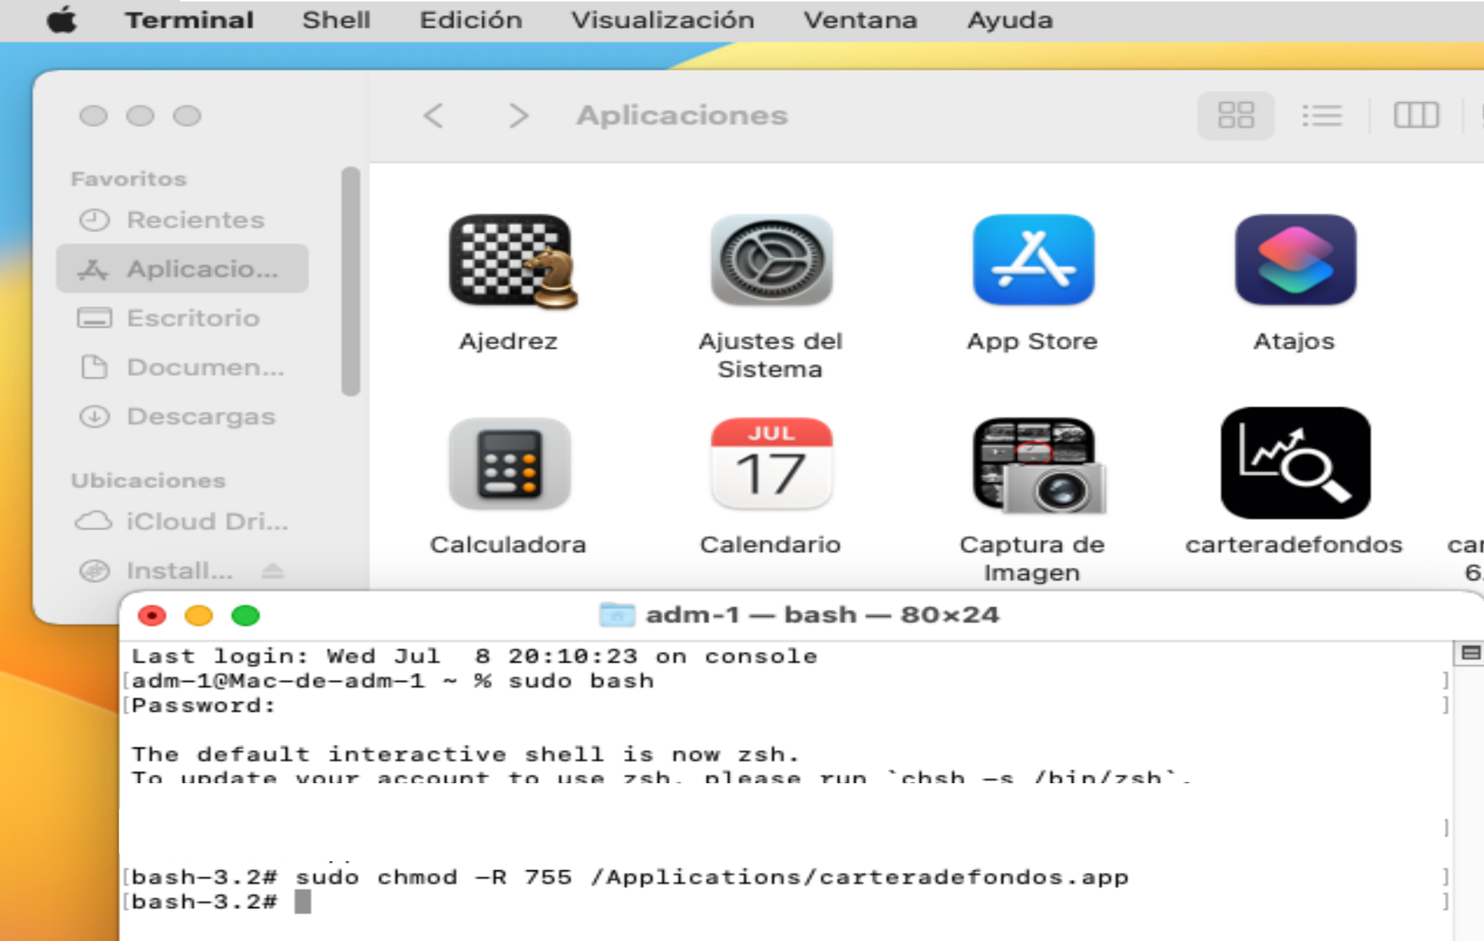Go back in the Finder window
Image resolution: width=1484 pixels, height=941 pixels.
(x=434, y=115)
